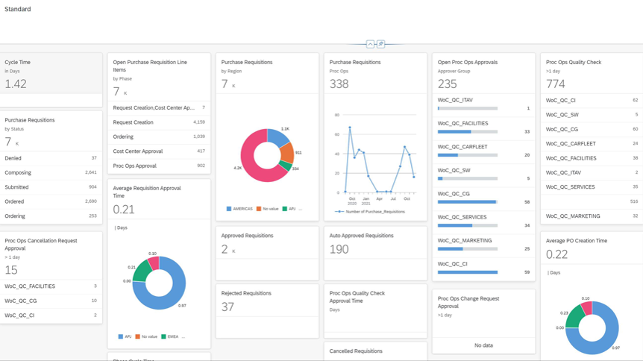The height and width of the screenshot is (361, 643).
Task: Select WoC_QC_CARFLEET in Proc Ops Quality Check
Action: coord(571,144)
